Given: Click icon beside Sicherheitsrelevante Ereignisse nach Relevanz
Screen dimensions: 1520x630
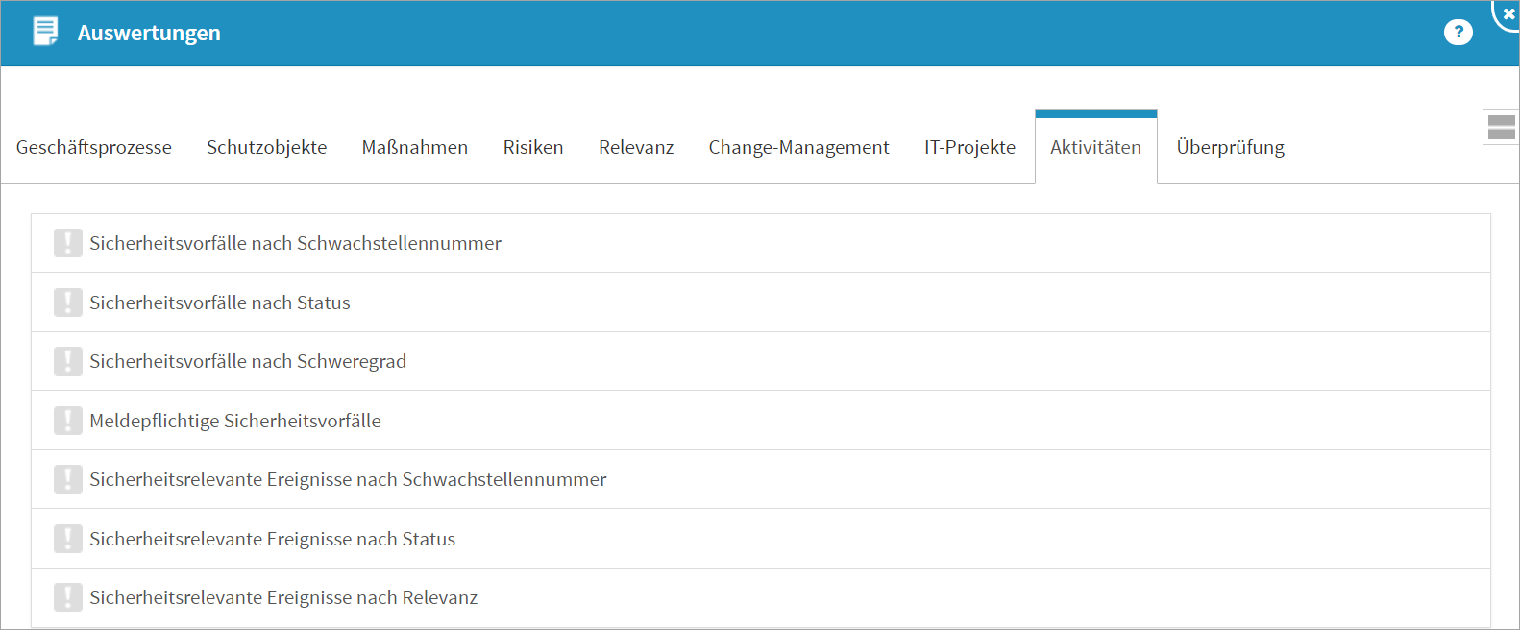Looking at the screenshot, I should point(67,597).
